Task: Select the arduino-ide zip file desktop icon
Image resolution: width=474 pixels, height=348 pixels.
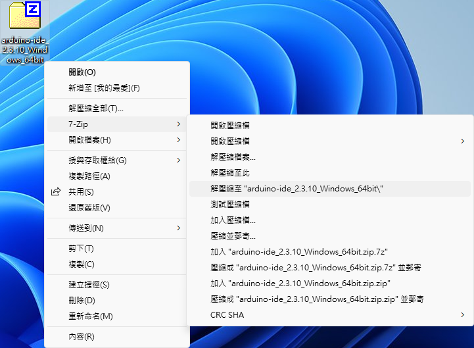Action: pyautogui.click(x=25, y=32)
